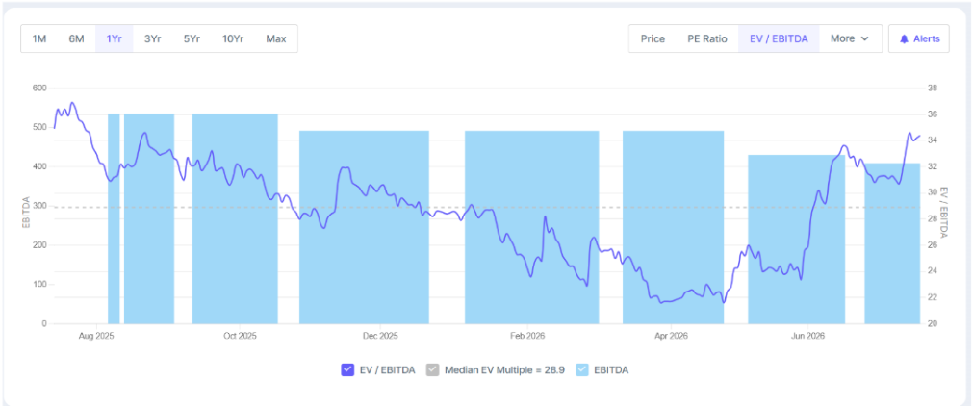Click the Alerts button
The height and width of the screenshot is (406, 973).
[x=919, y=38]
